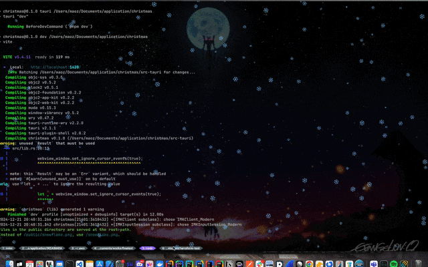The image size is (428, 267).
Task: Launch GoLand (GO) from the dock
Action: click(179, 264)
